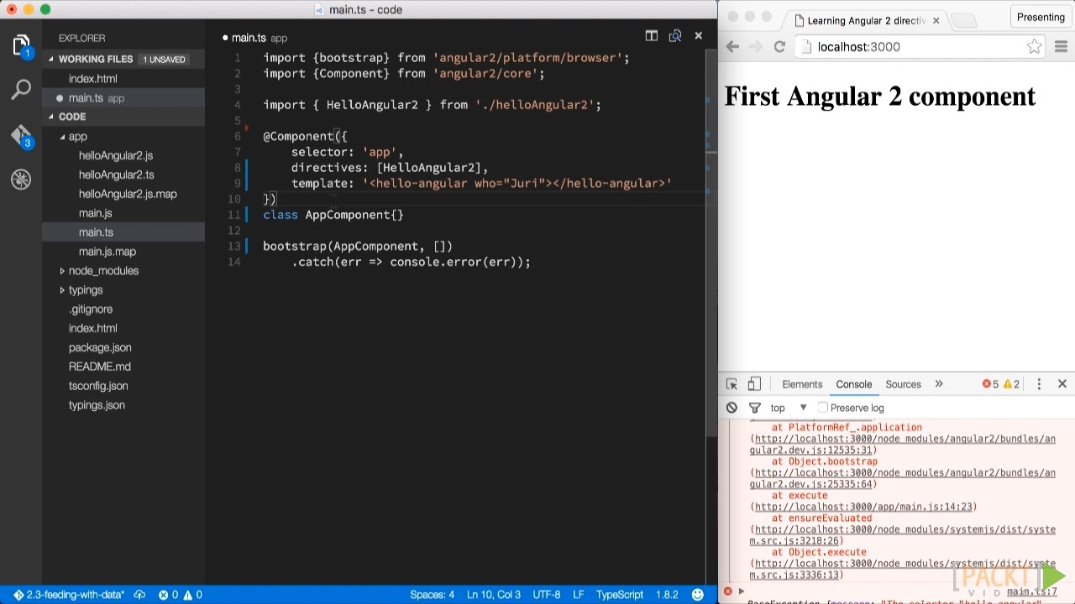Screen dimensions: 1075x604
Task: Click the TypeScript version 1.8.2
Action: (667, 595)
